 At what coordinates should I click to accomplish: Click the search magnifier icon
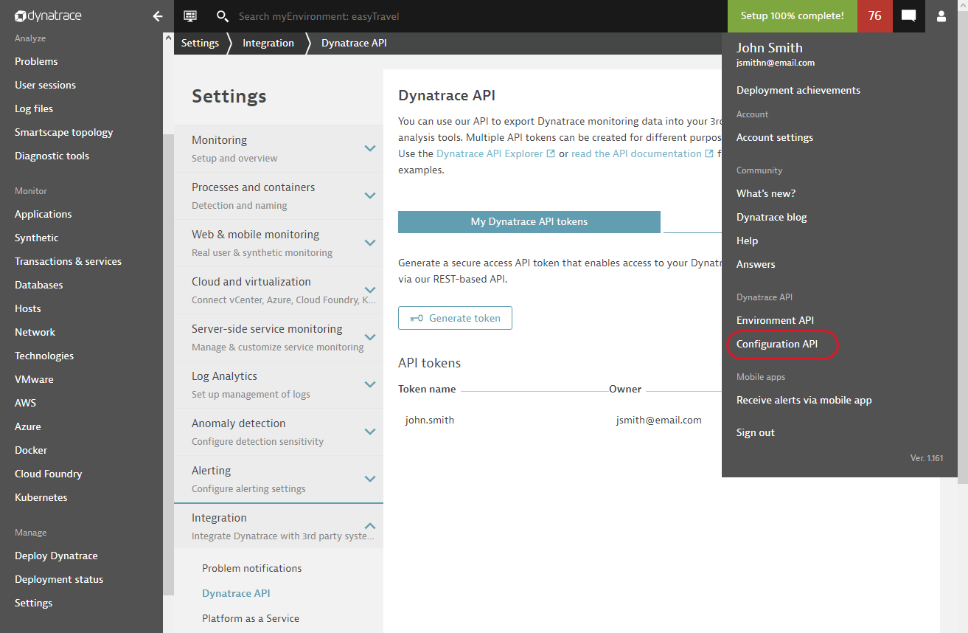coord(222,15)
